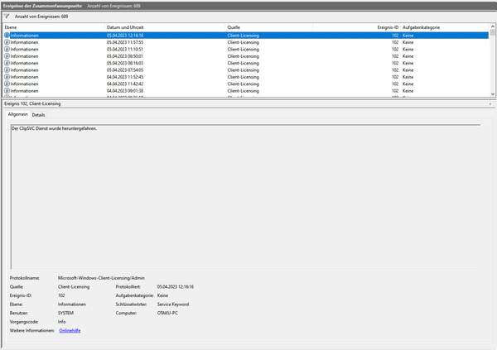
Task: Click info icon of 05.04.2023 12:16:16 row
Action: point(7,36)
